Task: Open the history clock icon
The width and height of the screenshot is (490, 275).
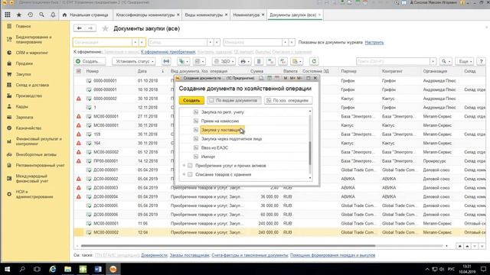Action: (30, 15)
